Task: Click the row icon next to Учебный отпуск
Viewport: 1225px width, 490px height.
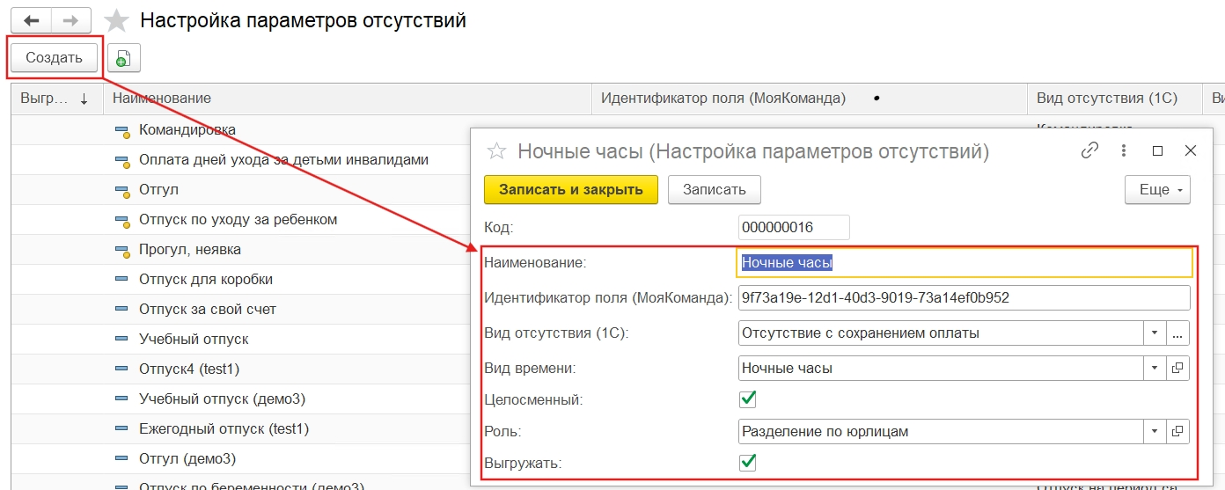Action: tap(121, 340)
